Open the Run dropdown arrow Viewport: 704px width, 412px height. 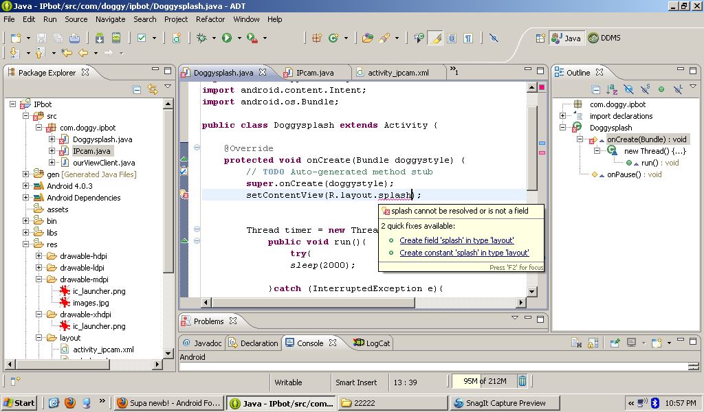pos(238,38)
